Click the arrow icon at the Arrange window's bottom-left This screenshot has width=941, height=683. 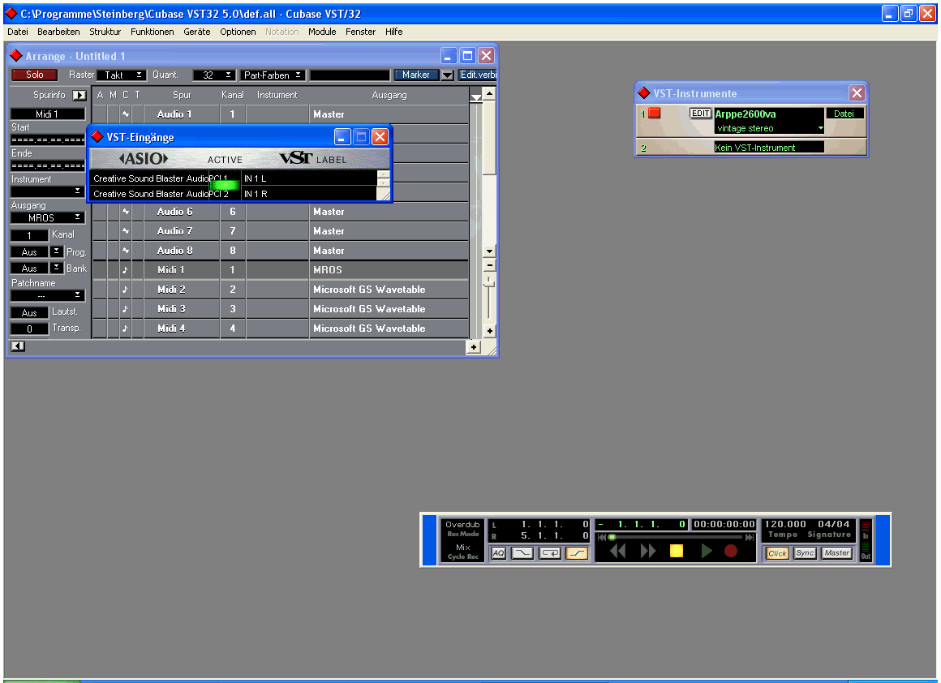tap(18, 346)
